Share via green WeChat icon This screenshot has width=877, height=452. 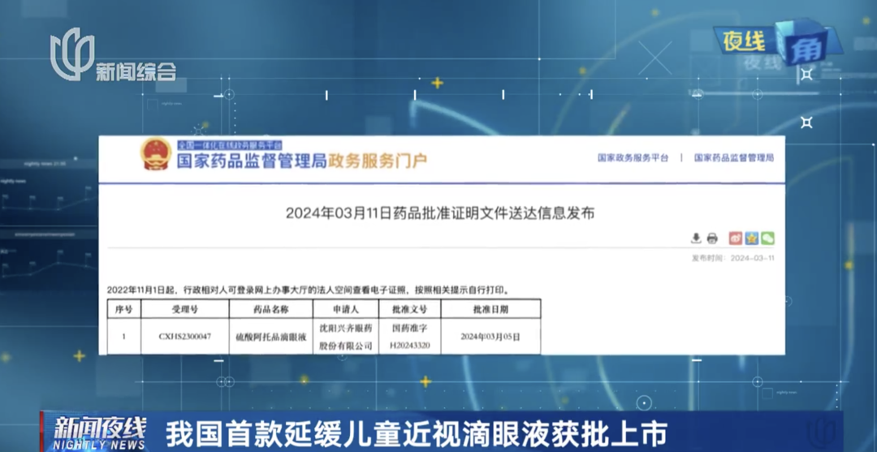pos(767,238)
